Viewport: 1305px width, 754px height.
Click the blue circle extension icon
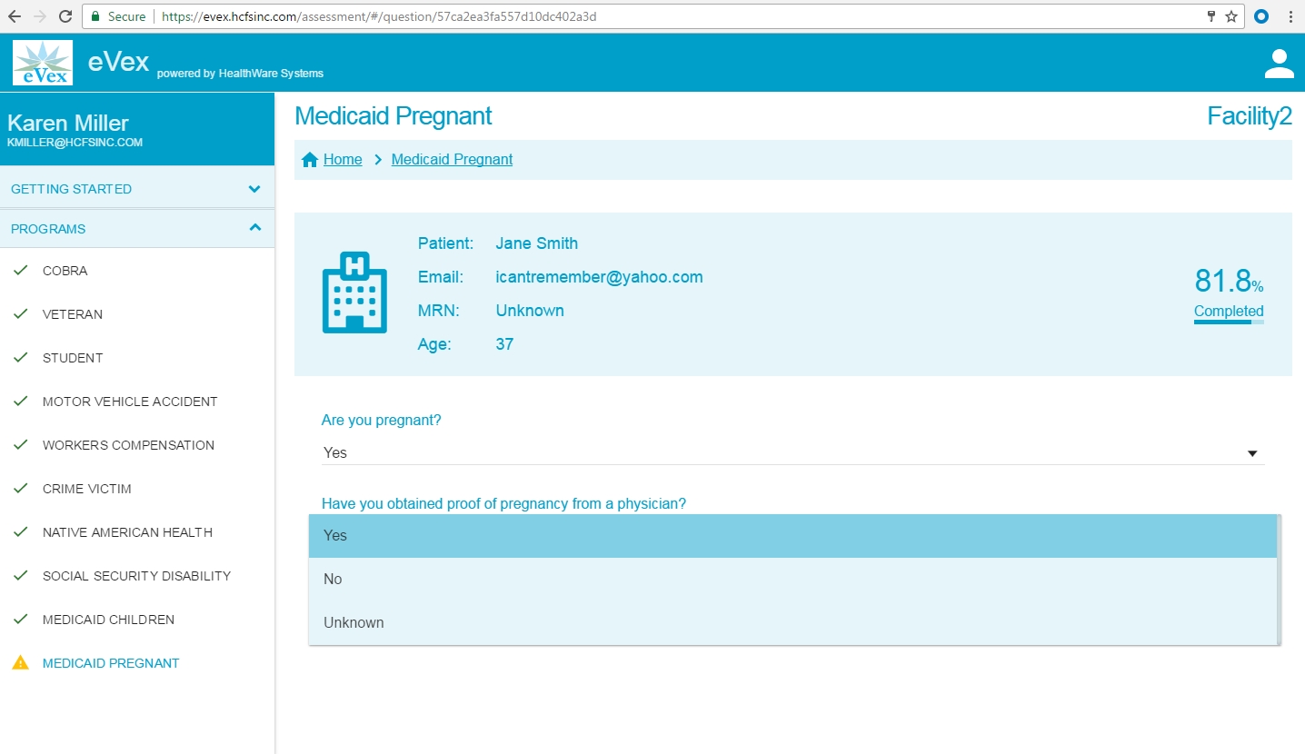1261,16
